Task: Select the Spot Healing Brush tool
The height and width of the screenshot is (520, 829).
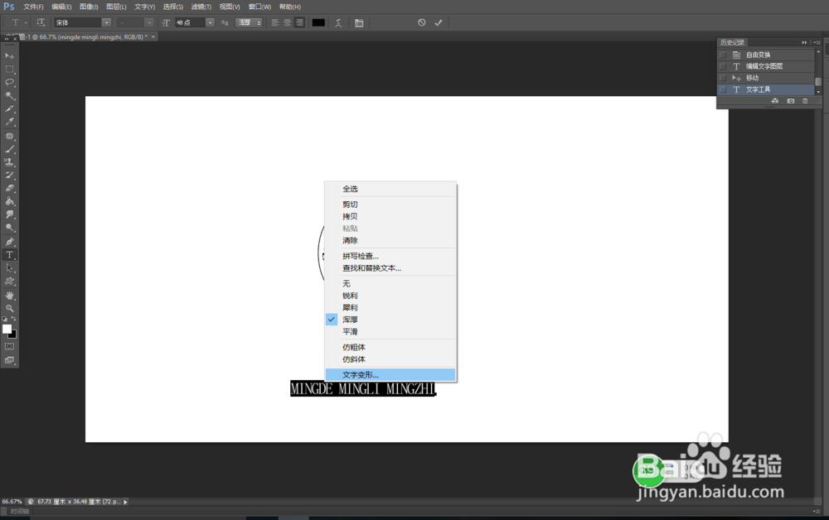Action: pyautogui.click(x=9, y=136)
